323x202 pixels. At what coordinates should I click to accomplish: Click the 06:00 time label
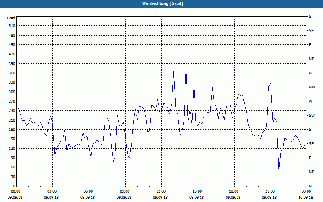[x=89, y=191]
